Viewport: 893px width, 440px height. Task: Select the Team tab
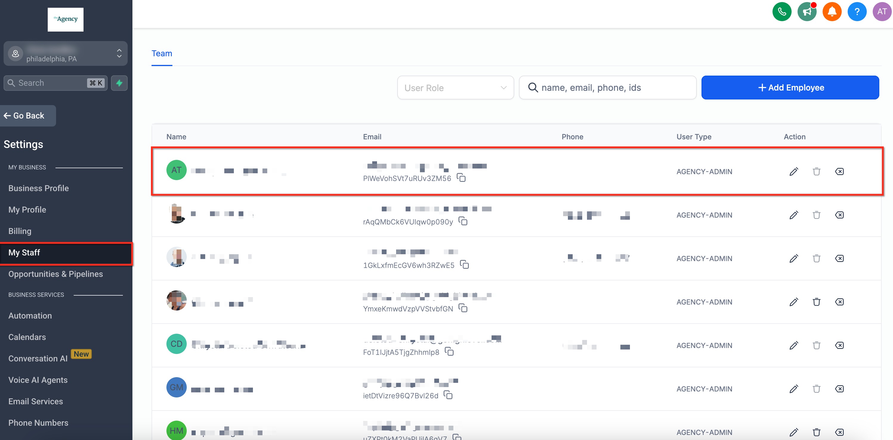(x=162, y=54)
